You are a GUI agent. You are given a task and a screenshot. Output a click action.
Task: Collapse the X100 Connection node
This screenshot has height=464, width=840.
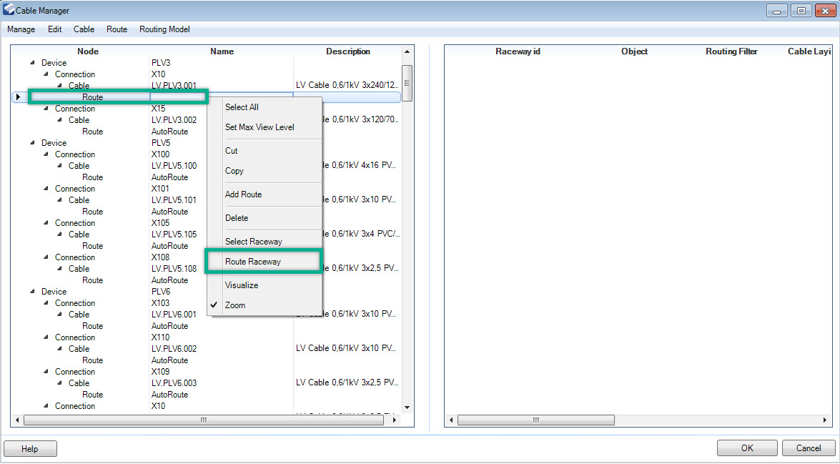46,154
